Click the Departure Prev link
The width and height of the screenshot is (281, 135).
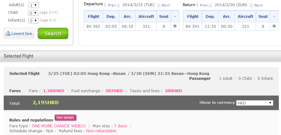pos(112,5)
